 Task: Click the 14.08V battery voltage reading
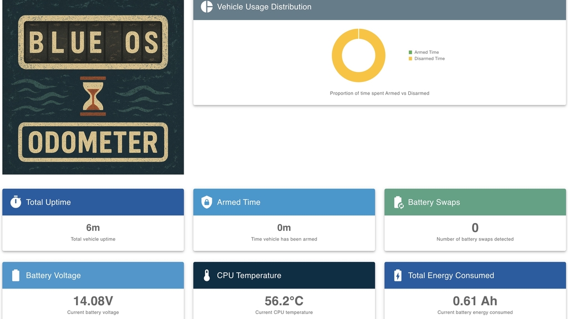tap(93, 301)
